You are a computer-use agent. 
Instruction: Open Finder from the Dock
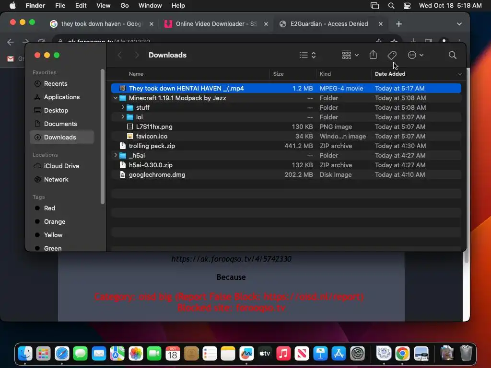coord(25,354)
